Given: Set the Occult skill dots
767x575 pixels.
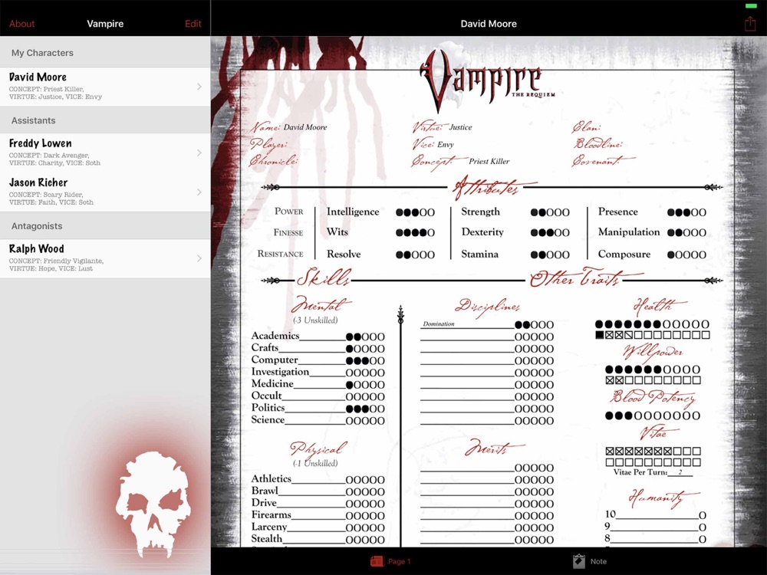Looking at the screenshot, I should pos(365,396).
